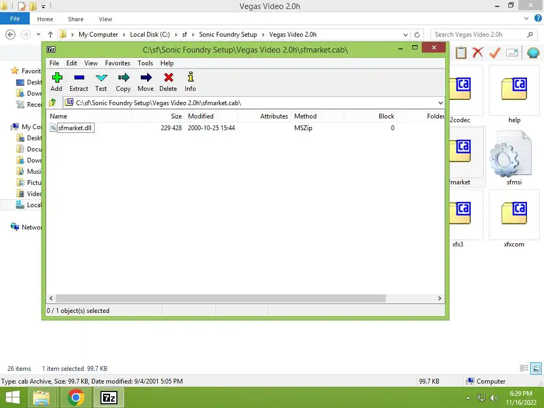Sort by Name column header
The width and height of the screenshot is (544, 408).
(89, 116)
